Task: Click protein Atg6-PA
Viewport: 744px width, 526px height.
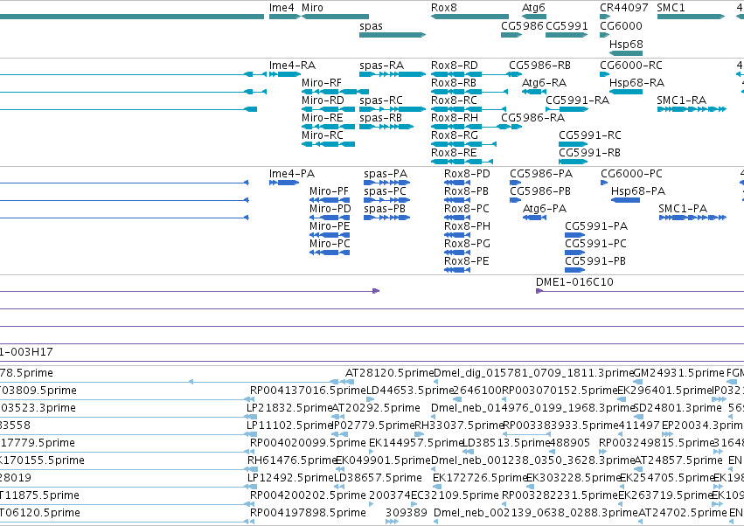Action: (545, 209)
